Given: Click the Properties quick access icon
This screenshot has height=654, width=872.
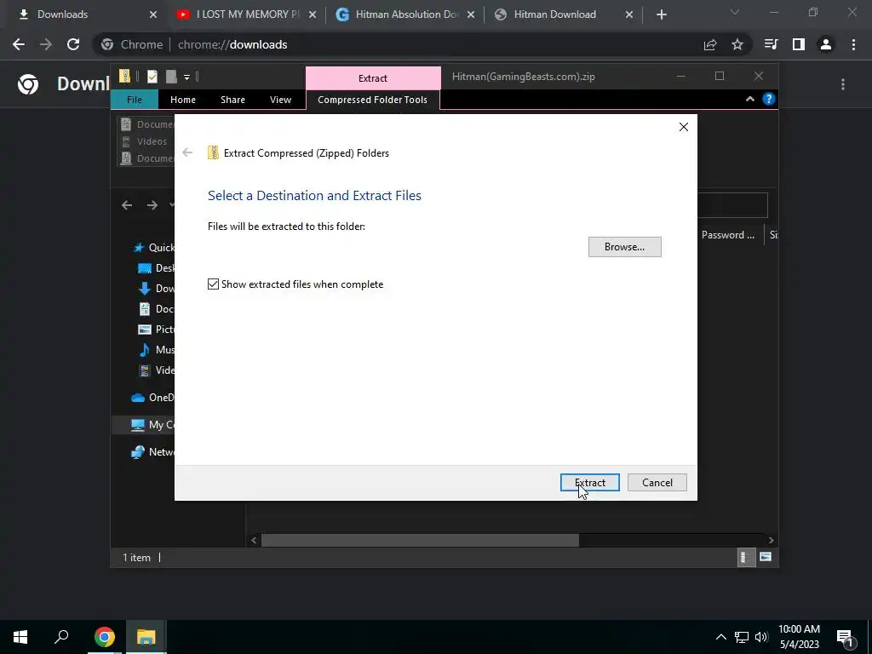Looking at the screenshot, I should 152,76.
